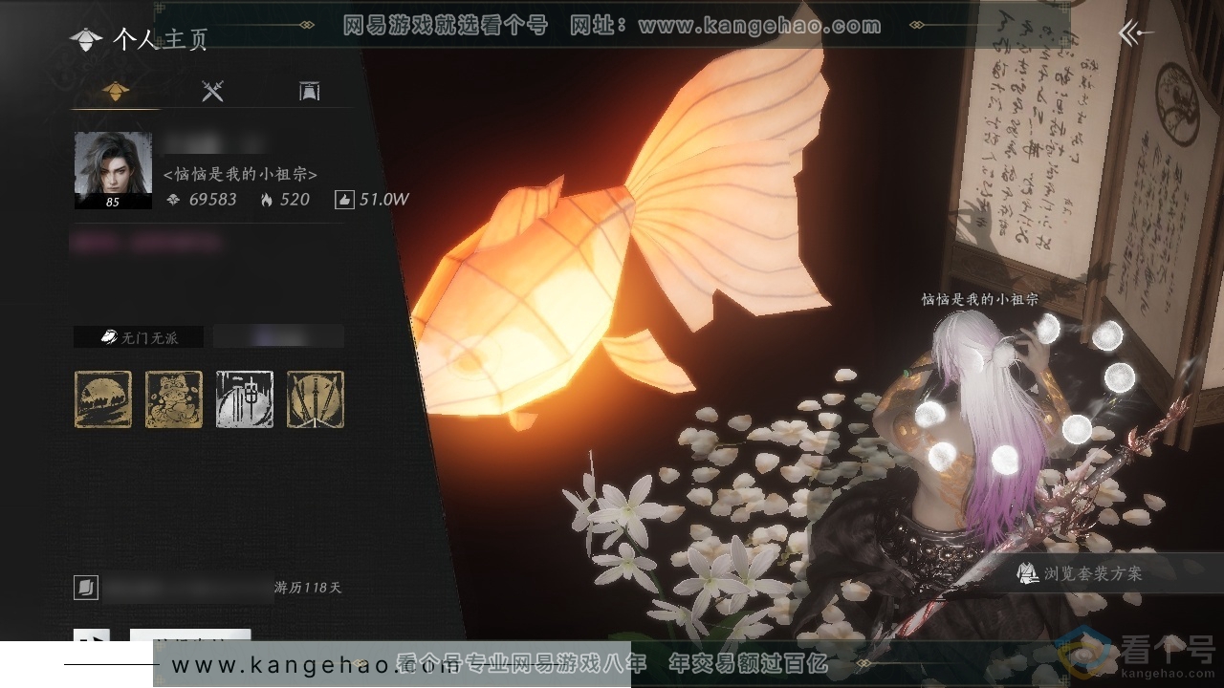Screen dimensions: 1224x688
Task: Click the back arrow at top right
Action: click(1135, 33)
